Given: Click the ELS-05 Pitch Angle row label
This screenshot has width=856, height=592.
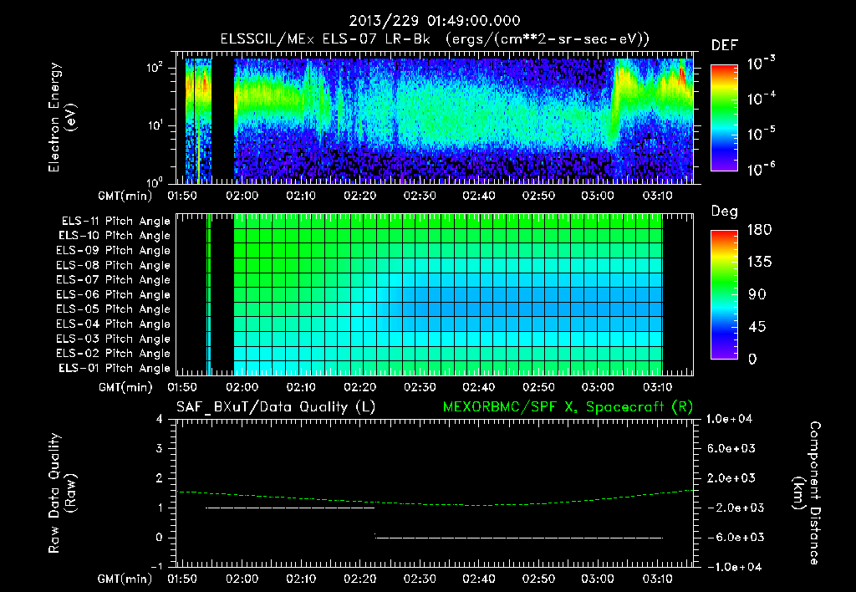Looking at the screenshot, I should (x=114, y=309).
